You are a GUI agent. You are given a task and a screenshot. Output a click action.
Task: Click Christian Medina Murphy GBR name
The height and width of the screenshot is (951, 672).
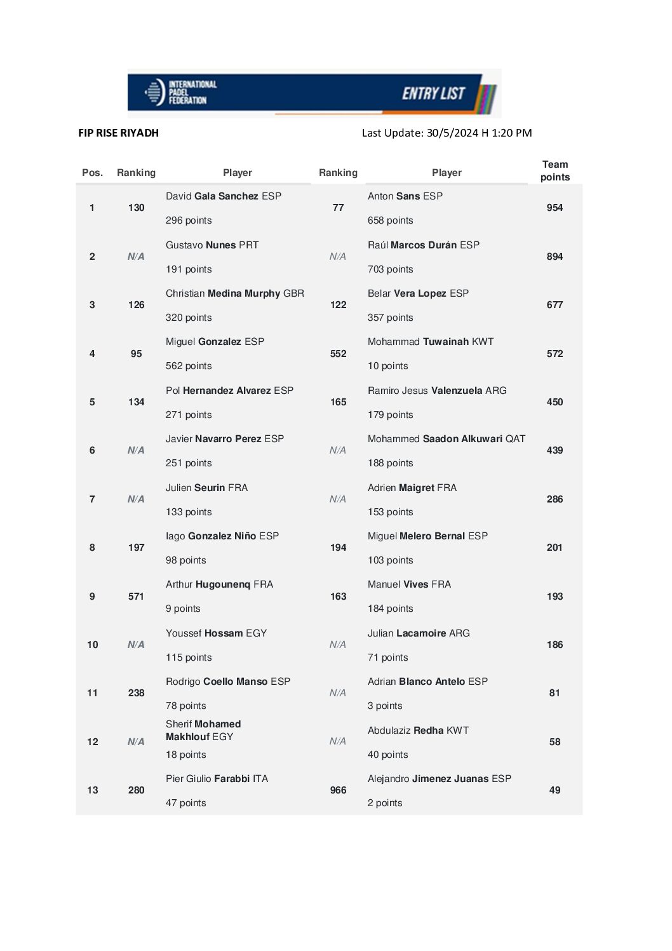click(x=234, y=293)
